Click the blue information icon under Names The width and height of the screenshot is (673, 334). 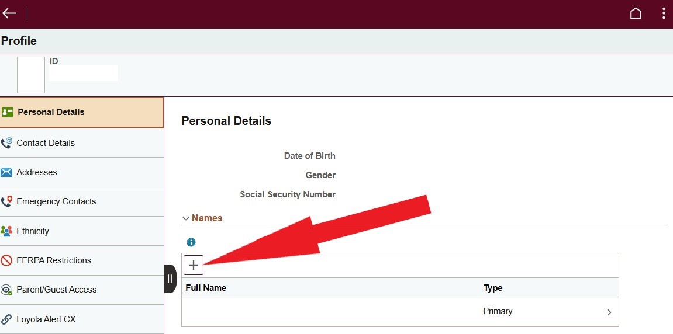[x=191, y=242]
